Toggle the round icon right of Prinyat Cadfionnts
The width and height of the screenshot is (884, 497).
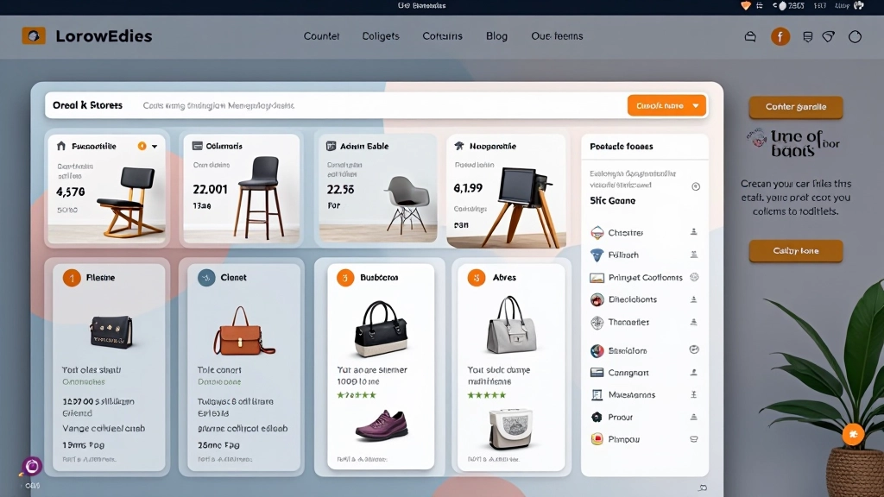695,277
